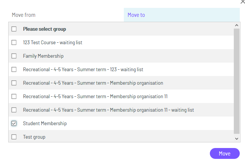Click the 'Please select group' header text
Screen dimensions: 245x163
[45, 29]
